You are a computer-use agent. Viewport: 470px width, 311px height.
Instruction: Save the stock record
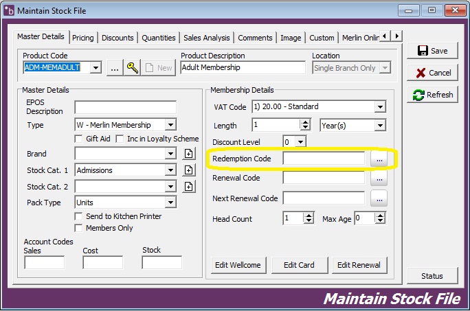[432, 51]
